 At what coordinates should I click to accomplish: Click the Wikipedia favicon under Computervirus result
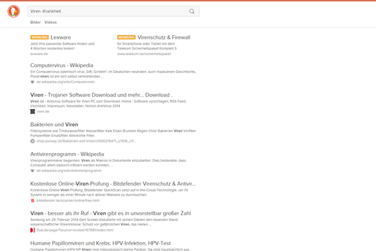point(33,82)
